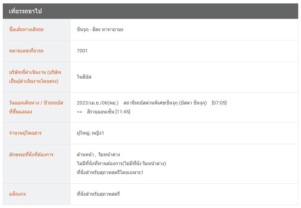The width and height of the screenshot is (301, 208).
Task: Click the ที่นั่งสำหรับสุภาพสตรี value in แพ็กเกจ row
Action: tap(98, 194)
